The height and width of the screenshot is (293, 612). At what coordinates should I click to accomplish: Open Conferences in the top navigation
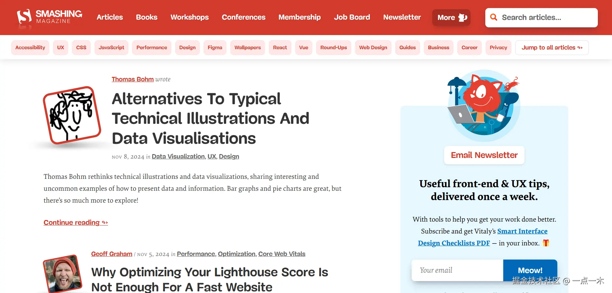(243, 17)
